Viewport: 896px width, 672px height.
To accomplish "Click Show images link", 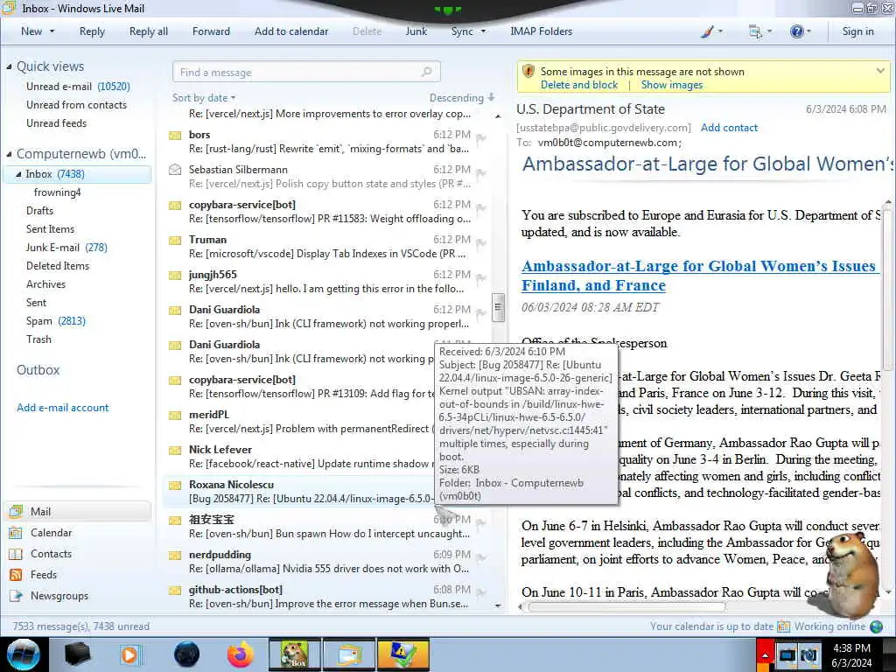I will click(672, 85).
